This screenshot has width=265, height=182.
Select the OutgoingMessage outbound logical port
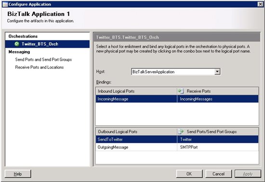point(136,147)
